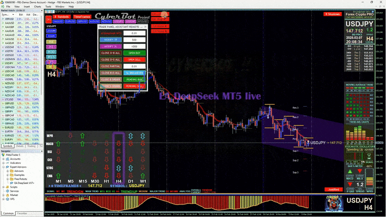Viewport: 386px width, 217px height.
Task: Click the Scripts icon in Navigator
Action: coord(7,187)
